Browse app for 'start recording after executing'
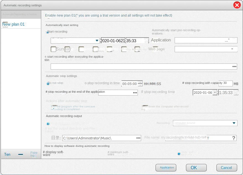243x175 pixels. tap(234, 66)
